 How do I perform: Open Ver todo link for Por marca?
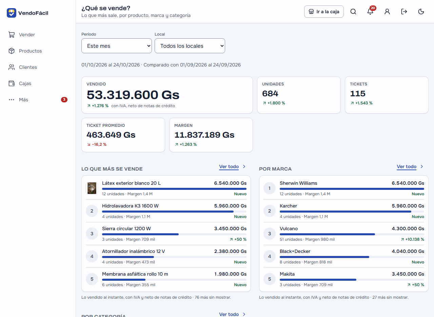(x=407, y=166)
